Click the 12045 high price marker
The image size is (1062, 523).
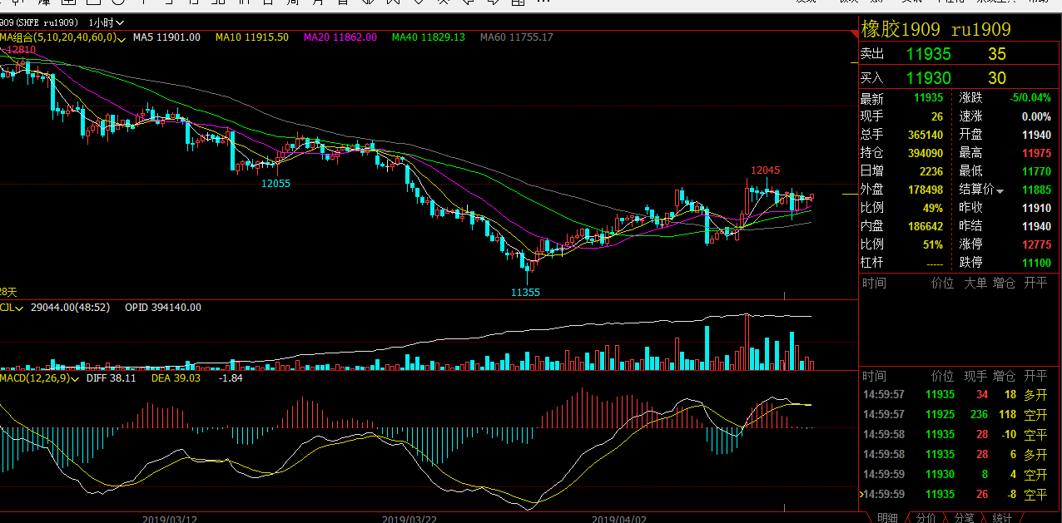click(x=765, y=170)
